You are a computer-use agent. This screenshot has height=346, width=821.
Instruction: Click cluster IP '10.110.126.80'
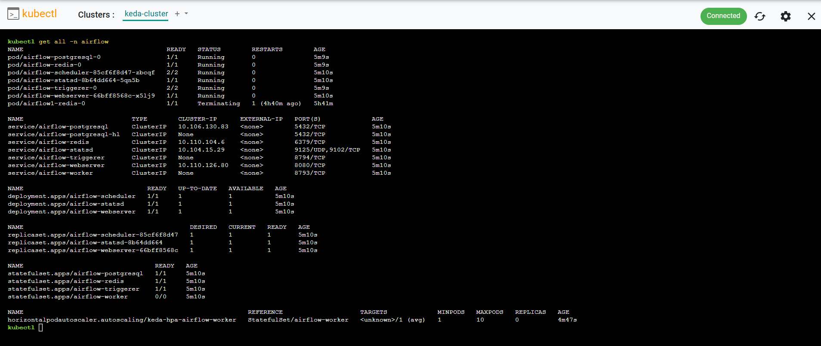(203, 165)
